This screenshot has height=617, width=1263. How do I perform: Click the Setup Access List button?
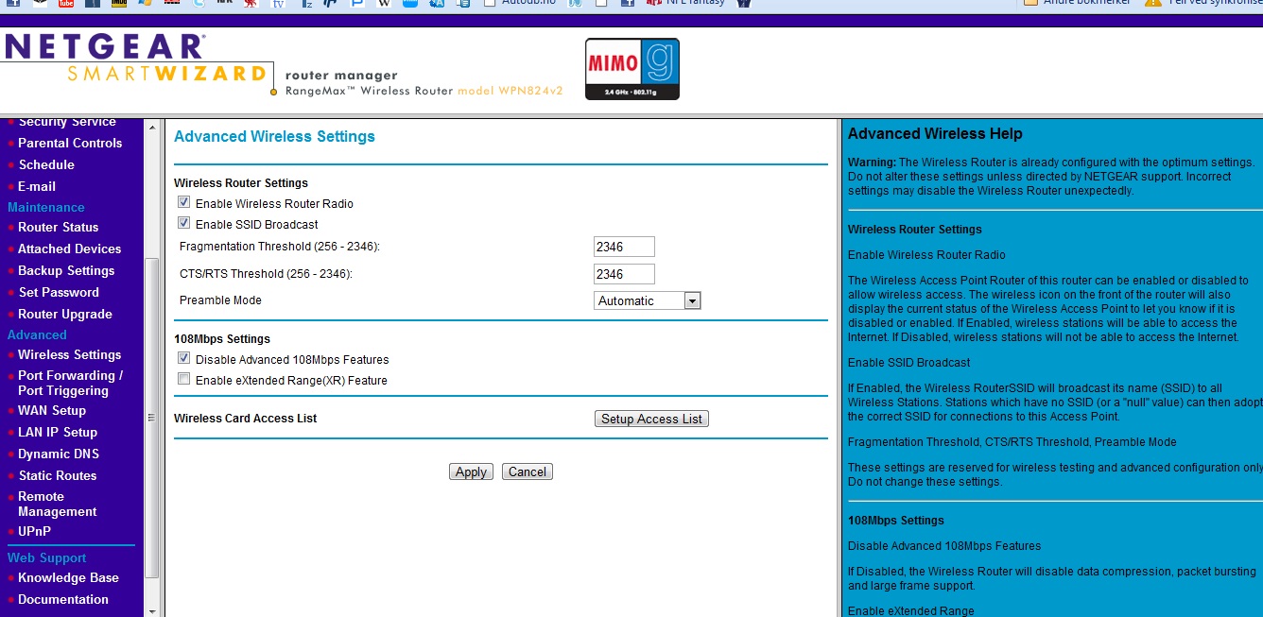[x=651, y=419]
